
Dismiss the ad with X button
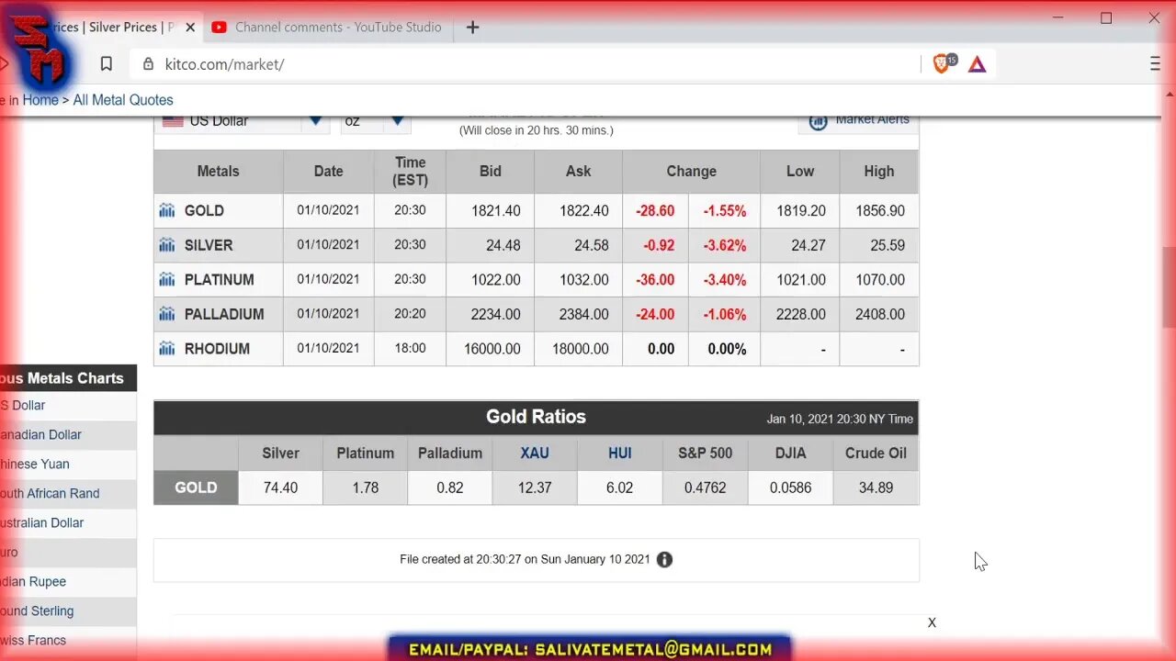tap(932, 622)
